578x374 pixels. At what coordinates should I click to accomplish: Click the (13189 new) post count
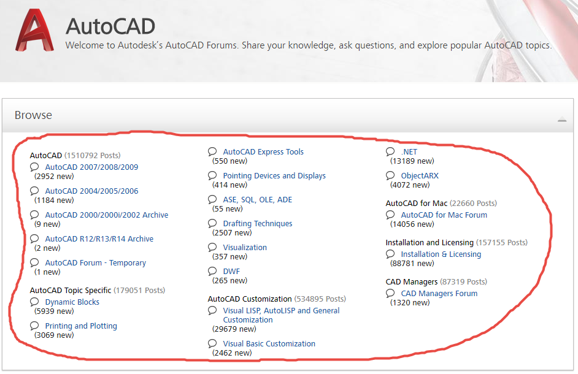[412, 161]
